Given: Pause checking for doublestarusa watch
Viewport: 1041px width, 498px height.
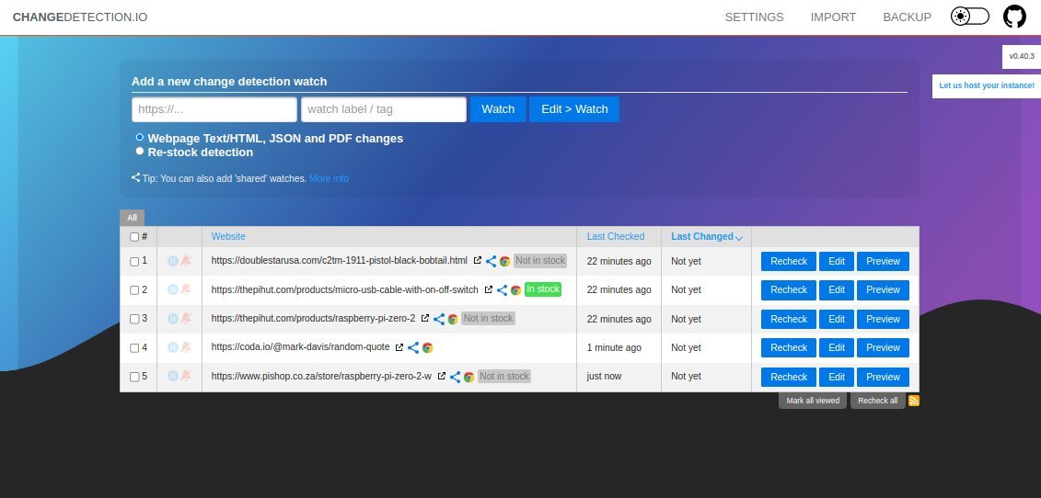Looking at the screenshot, I should (173, 261).
